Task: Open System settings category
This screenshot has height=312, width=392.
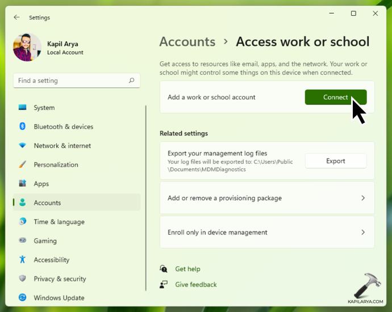Action: [77, 108]
